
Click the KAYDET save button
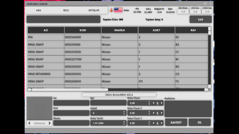tap(176, 123)
